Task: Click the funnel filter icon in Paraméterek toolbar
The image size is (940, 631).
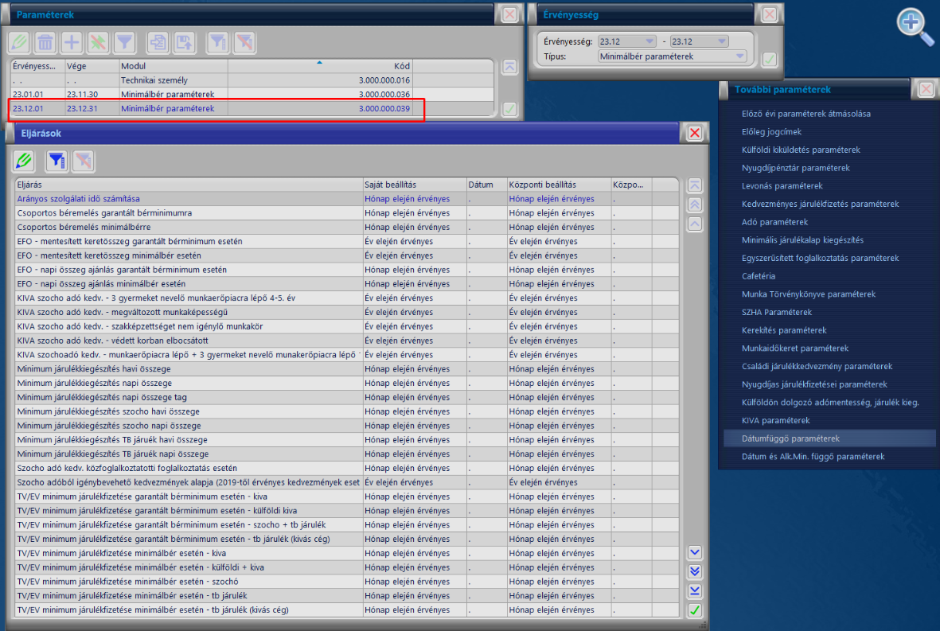Action: tap(125, 42)
